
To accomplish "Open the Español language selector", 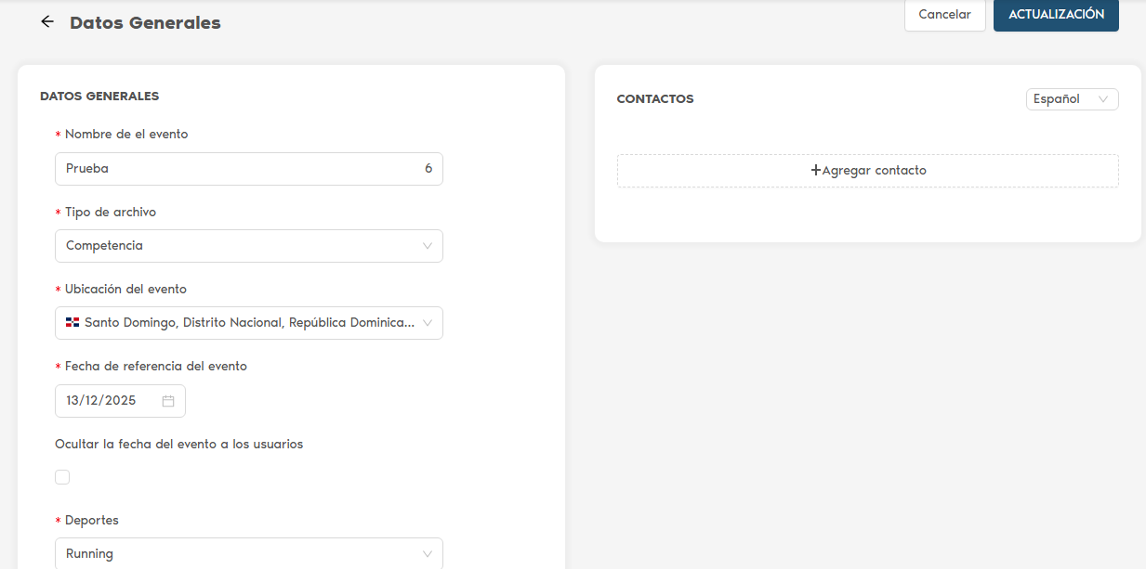I will [x=1071, y=99].
